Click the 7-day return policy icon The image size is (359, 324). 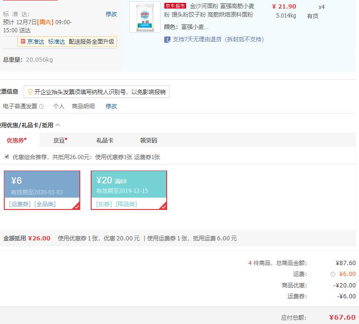point(167,39)
